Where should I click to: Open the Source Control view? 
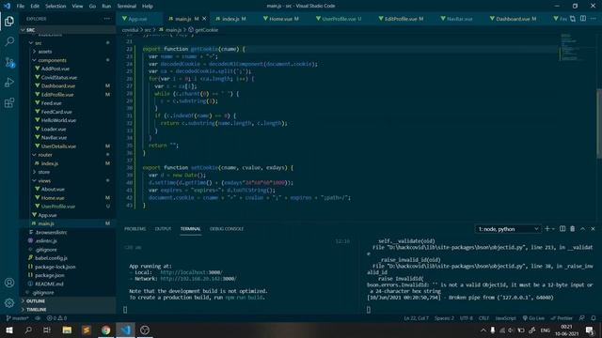pos(9,62)
